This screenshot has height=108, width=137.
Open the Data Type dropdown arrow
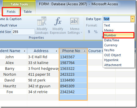[x=132, y=19]
